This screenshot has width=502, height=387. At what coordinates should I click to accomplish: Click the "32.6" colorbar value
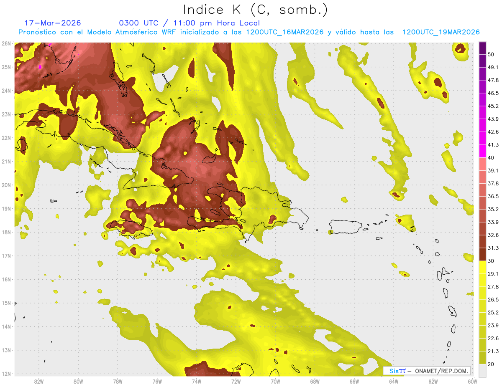coord(494,235)
